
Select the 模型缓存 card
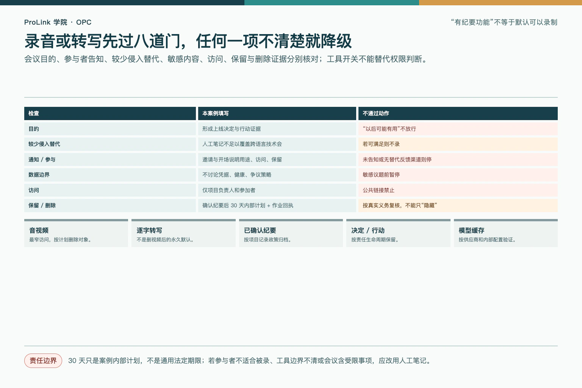506,233
